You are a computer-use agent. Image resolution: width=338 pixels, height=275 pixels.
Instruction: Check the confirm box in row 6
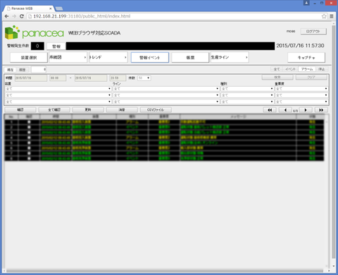pyautogui.click(x=29, y=148)
